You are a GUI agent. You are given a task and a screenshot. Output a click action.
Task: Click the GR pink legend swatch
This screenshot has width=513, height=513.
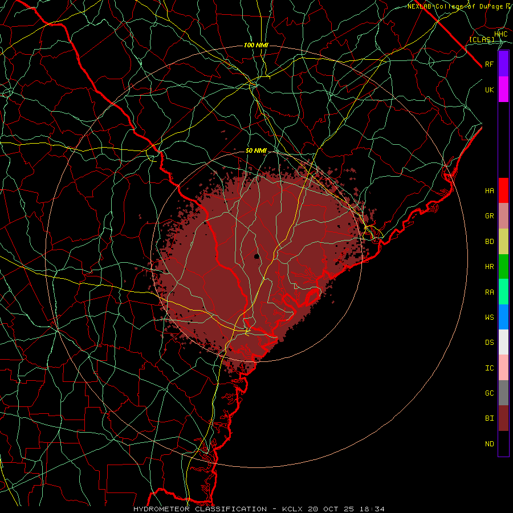click(503, 216)
